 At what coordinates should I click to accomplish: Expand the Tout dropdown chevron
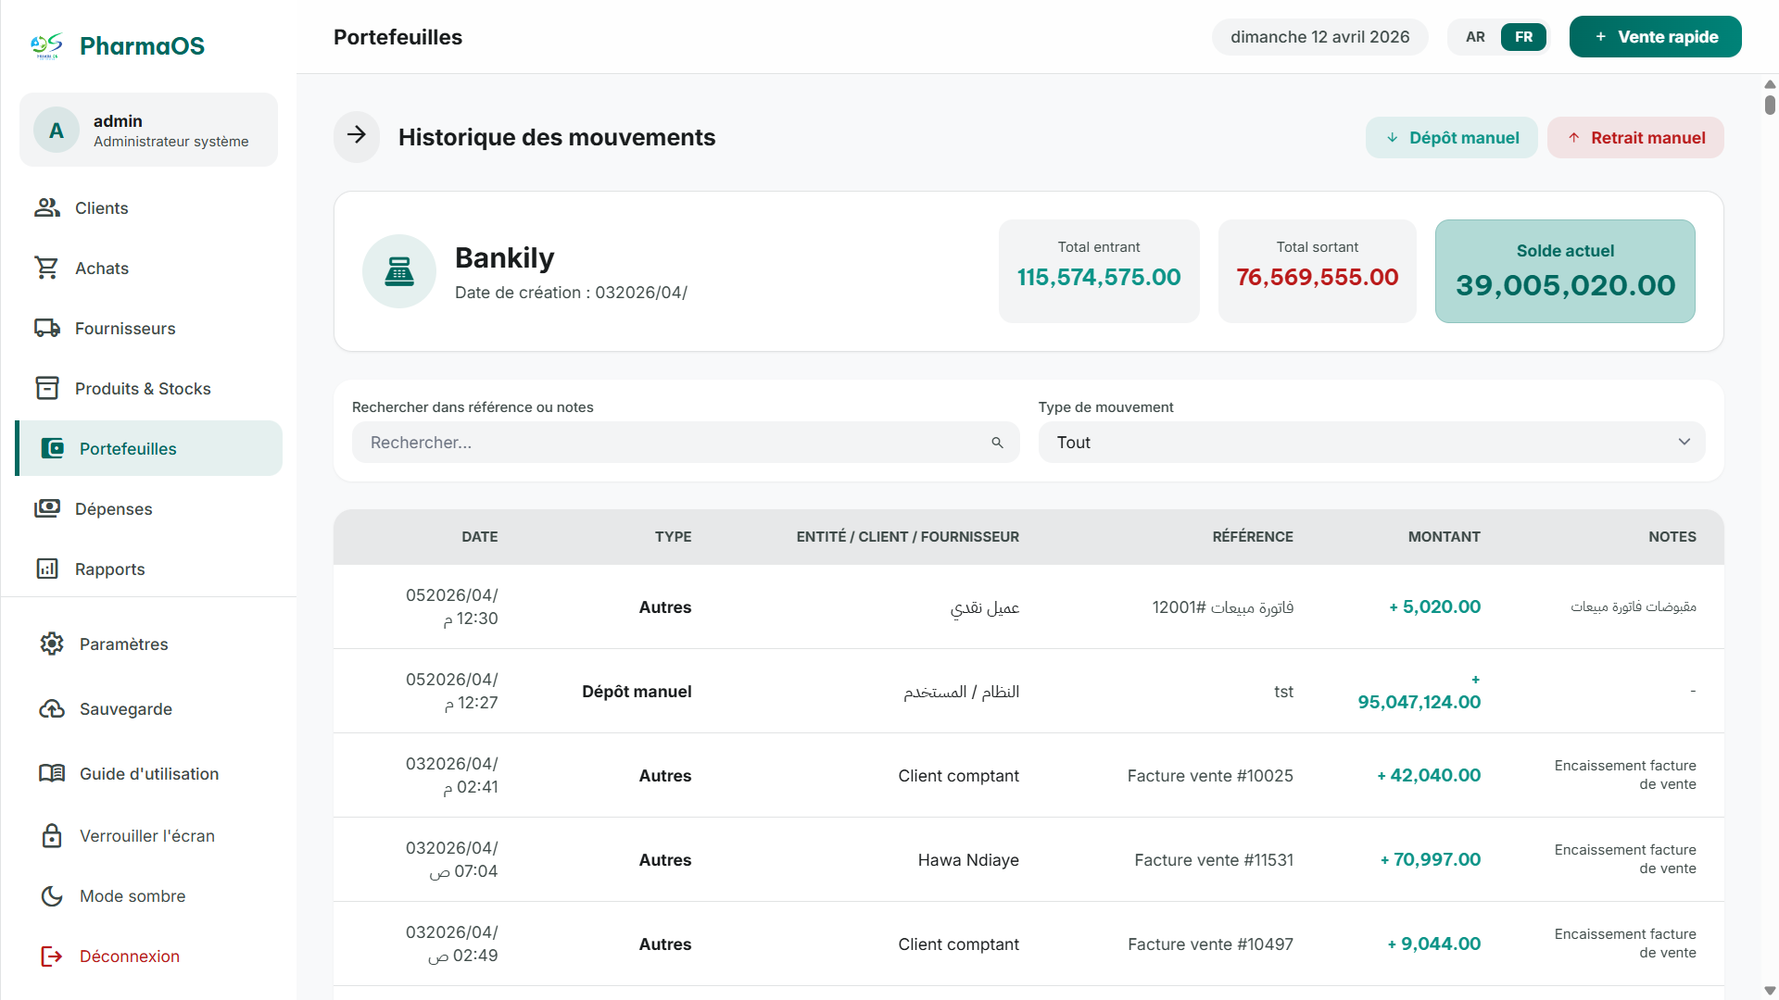coord(1684,443)
